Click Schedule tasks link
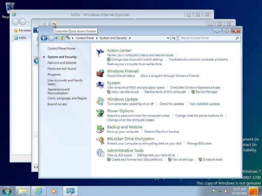 (x=213, y=160)
